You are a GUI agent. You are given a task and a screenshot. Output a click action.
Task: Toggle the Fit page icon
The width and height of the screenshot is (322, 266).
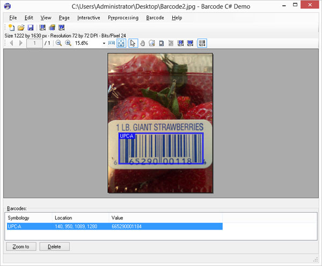tap(121, 43)
